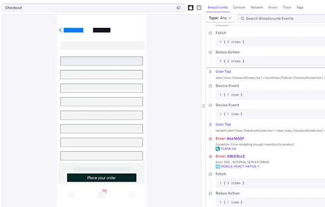Open the MOBILE-REACT-NATIVE-1 issue link

[x=240, y=166]
